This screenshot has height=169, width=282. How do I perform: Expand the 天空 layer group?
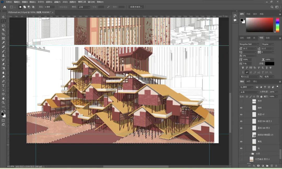point(250,154)
